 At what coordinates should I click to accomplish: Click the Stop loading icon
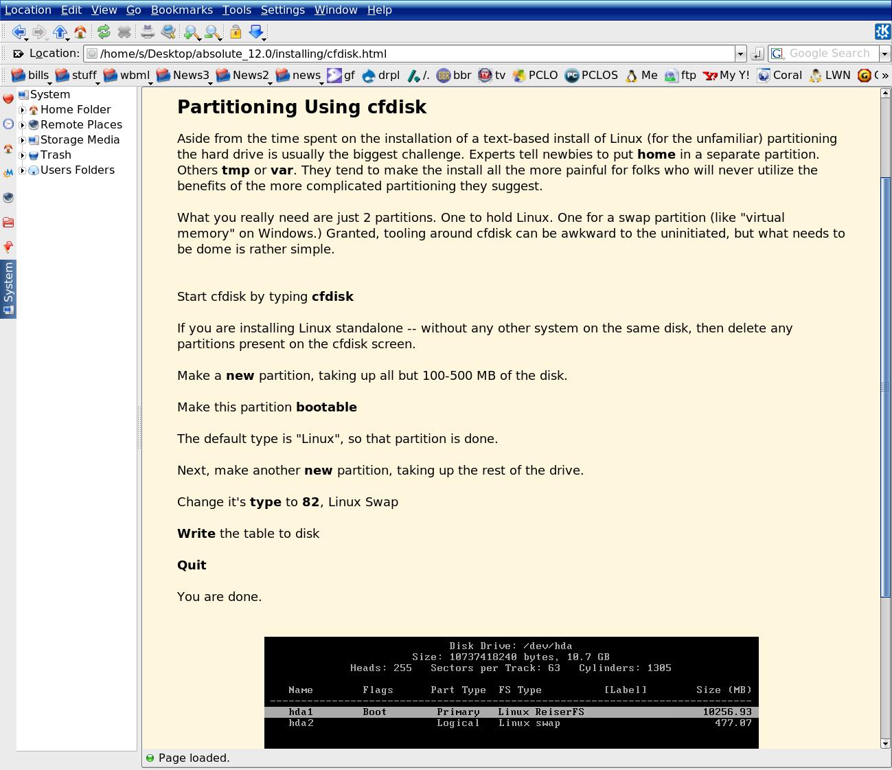click(124, 32)
